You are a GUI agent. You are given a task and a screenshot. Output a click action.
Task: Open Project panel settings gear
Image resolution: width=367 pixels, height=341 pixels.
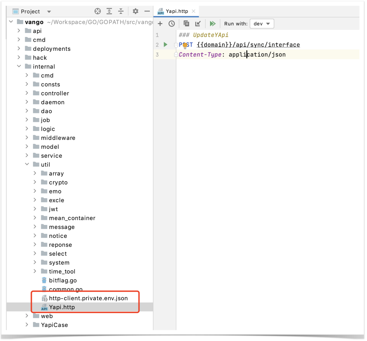pos(136,11)
